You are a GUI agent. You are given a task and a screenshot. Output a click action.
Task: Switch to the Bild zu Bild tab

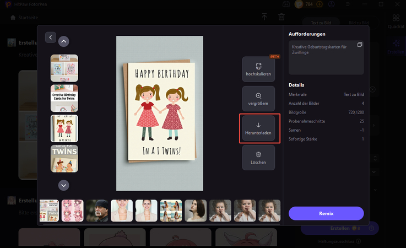(x=359, y=23)
